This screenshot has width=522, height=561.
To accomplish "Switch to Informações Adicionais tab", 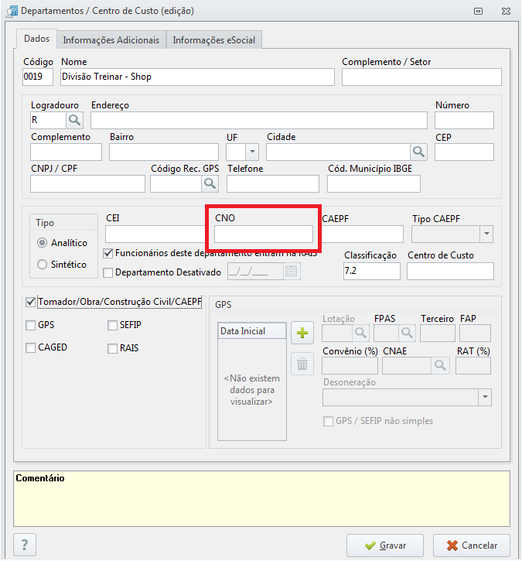I will click(111, 39).
